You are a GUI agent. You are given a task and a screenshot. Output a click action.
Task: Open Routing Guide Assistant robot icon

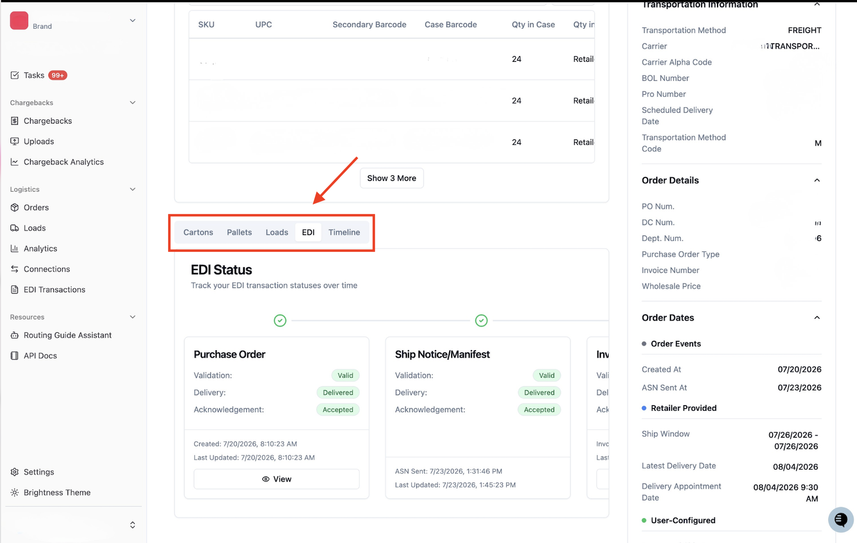pos(15,335)
